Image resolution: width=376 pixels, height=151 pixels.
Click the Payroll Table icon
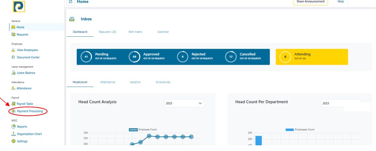tap(13, 104)
